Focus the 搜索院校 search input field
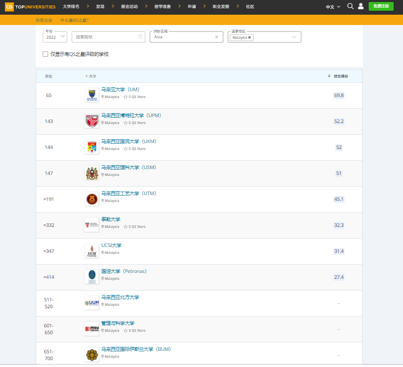 [x=108, y=37]
